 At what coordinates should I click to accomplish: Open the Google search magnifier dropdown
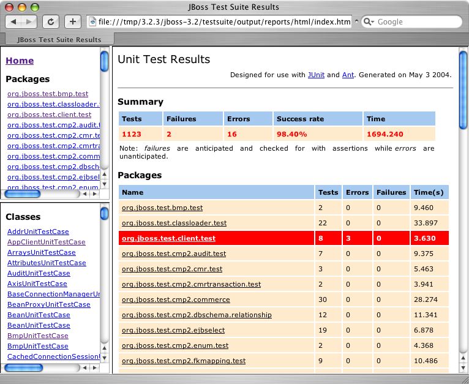point(369,22)
